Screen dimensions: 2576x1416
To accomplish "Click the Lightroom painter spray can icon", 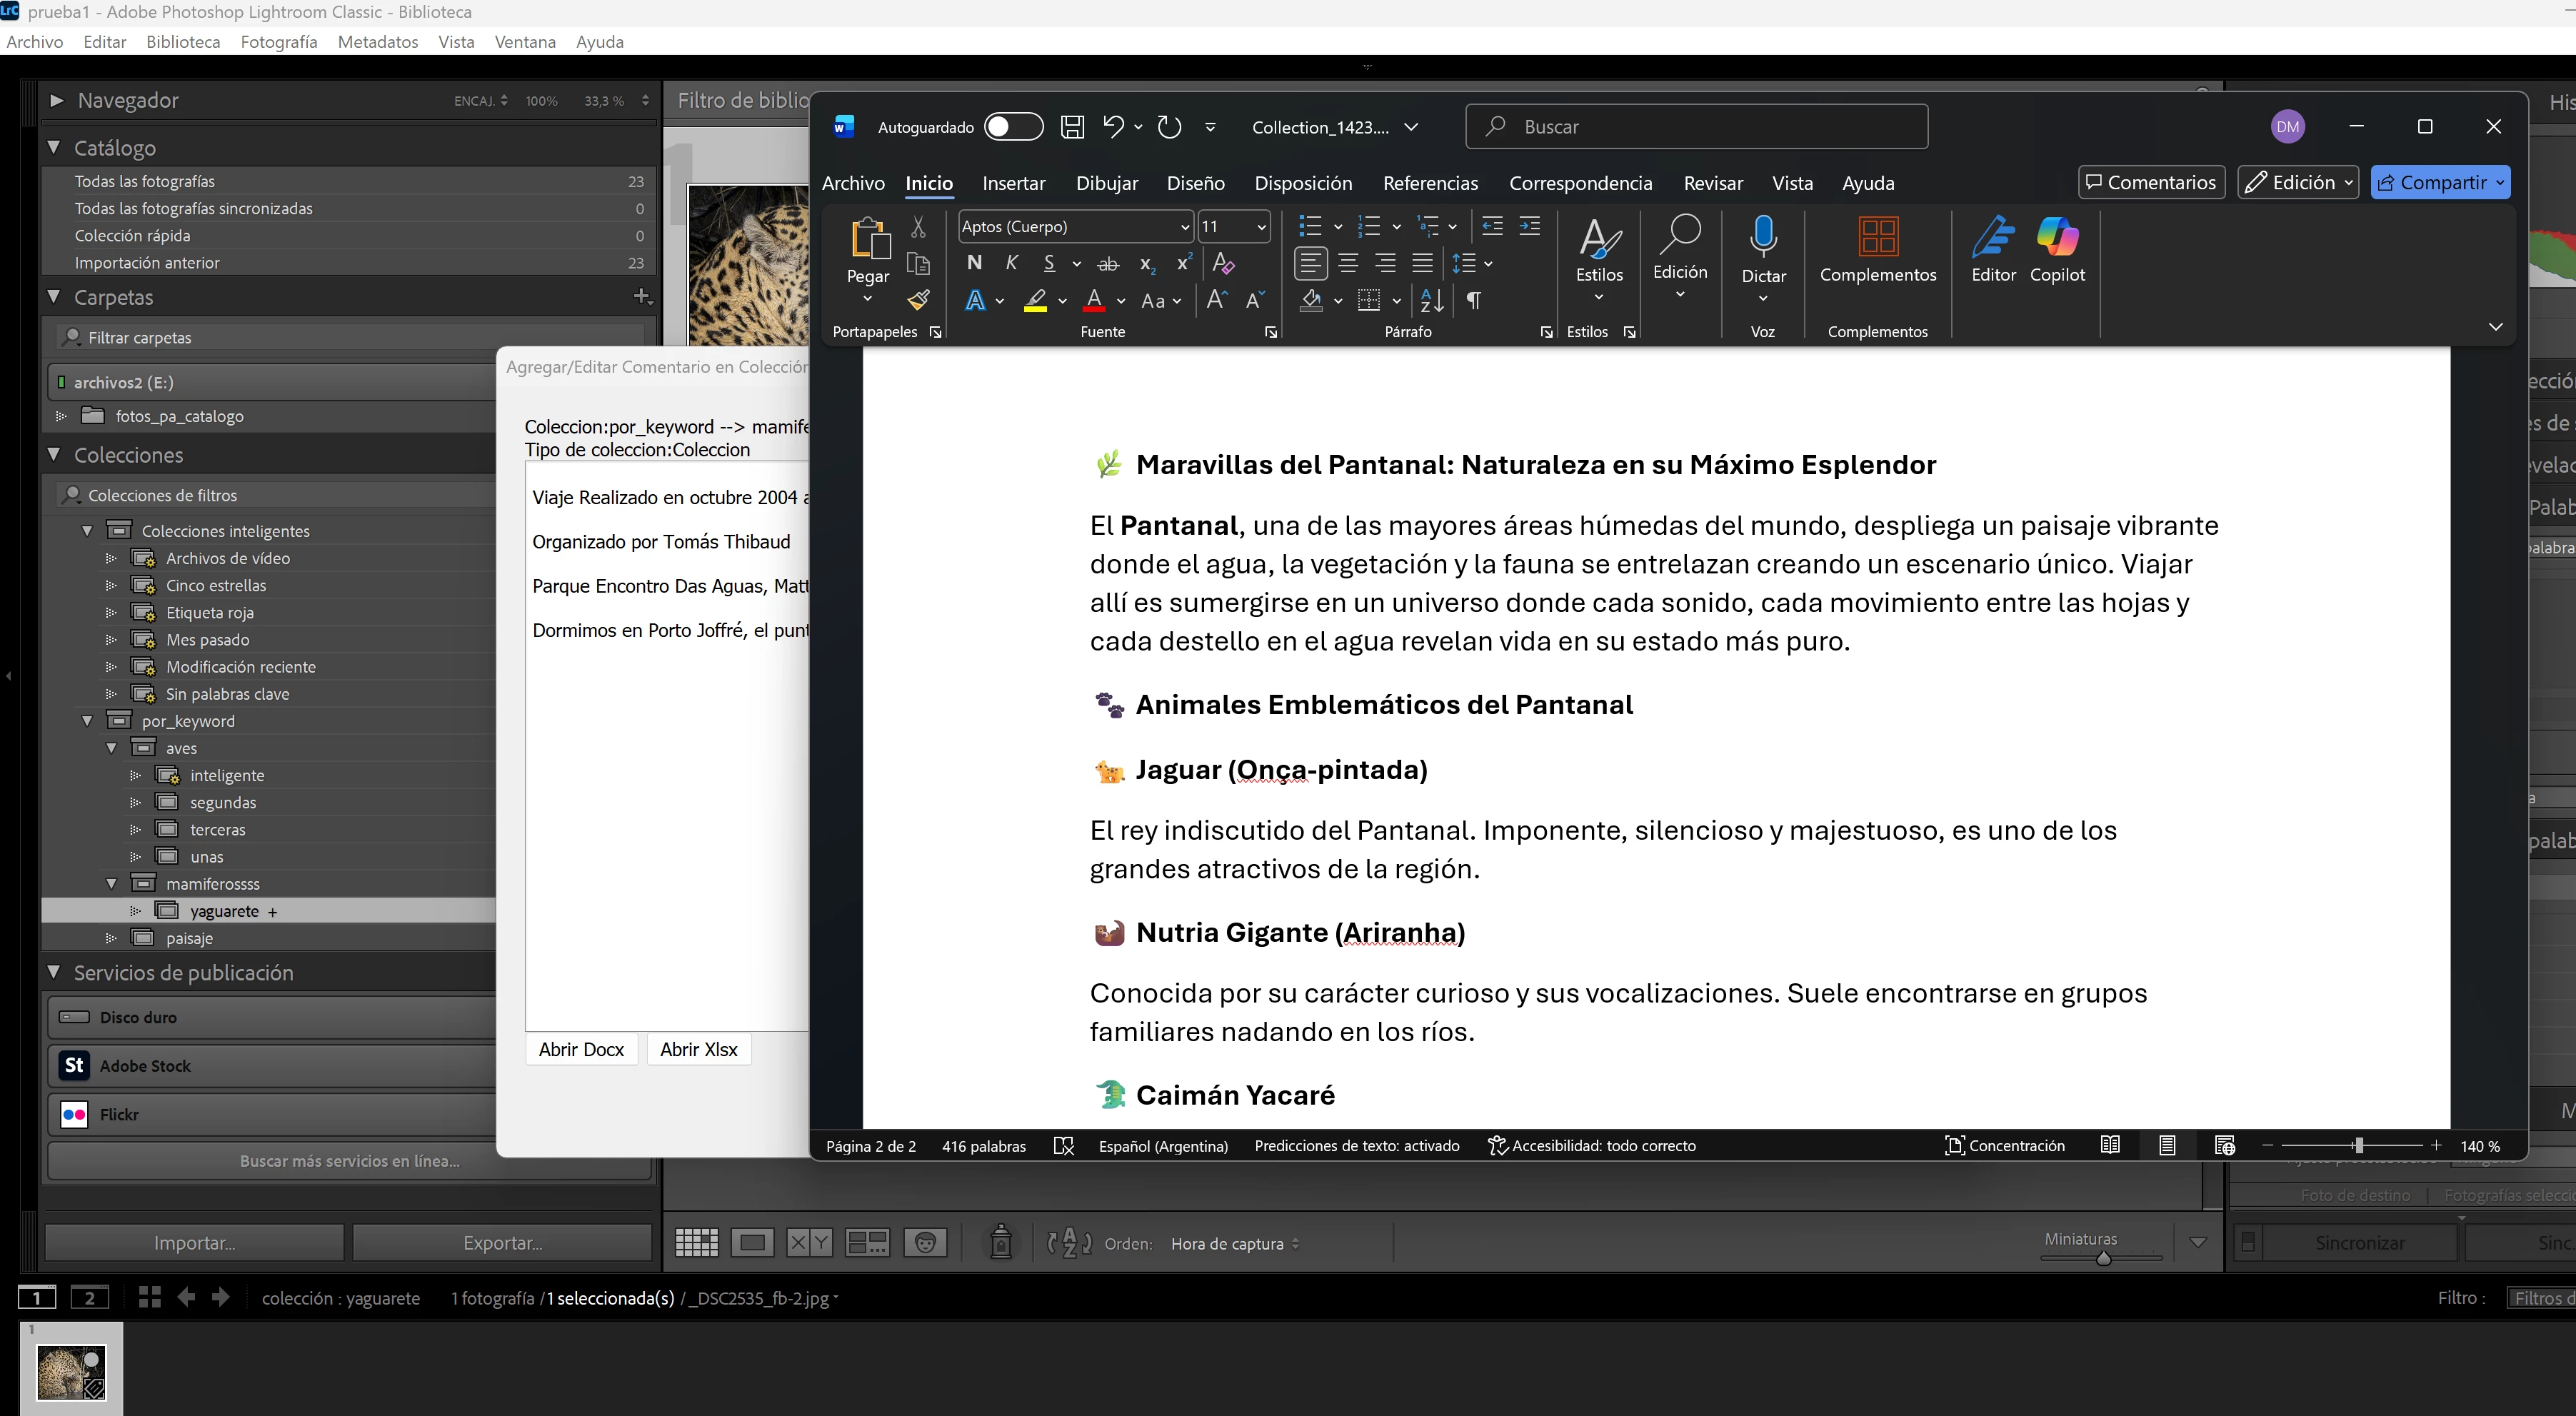I will click(1000, 1242).
